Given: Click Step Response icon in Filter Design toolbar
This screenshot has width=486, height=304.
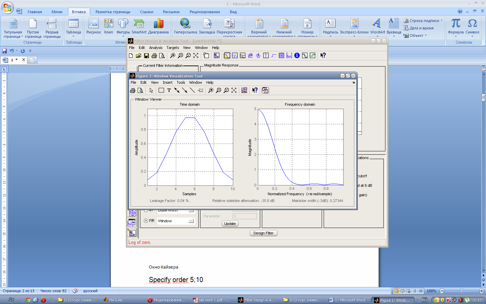Looking at the screenshot, I should coord(274,56).
